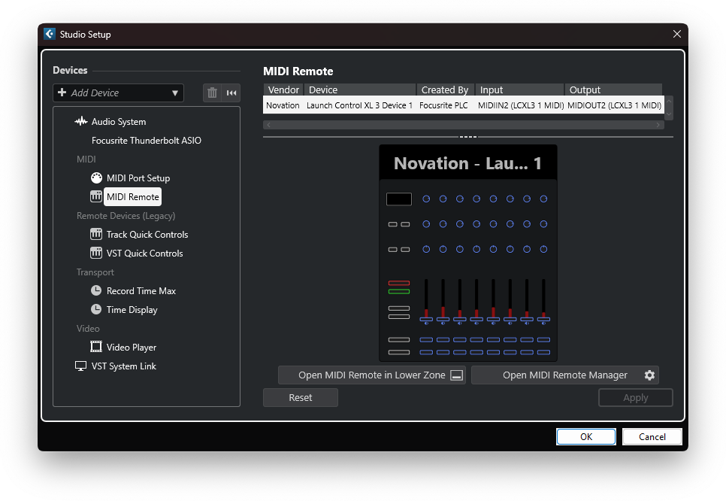The height and width of the screenshot is (501, 726).
Task: Open the Add Device dropdown
Action: coord(119,93)
